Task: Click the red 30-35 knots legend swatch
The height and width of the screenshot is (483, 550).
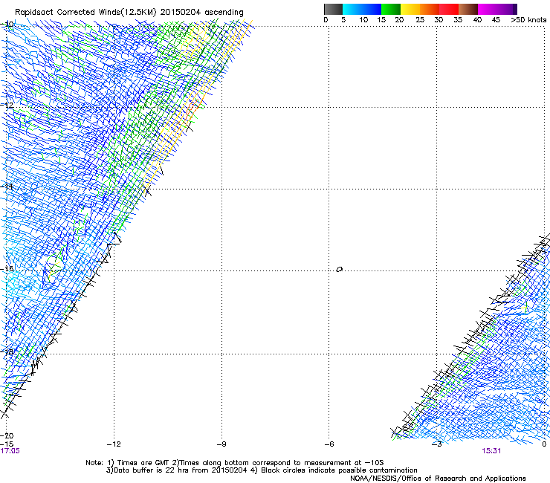Action: 449,9
